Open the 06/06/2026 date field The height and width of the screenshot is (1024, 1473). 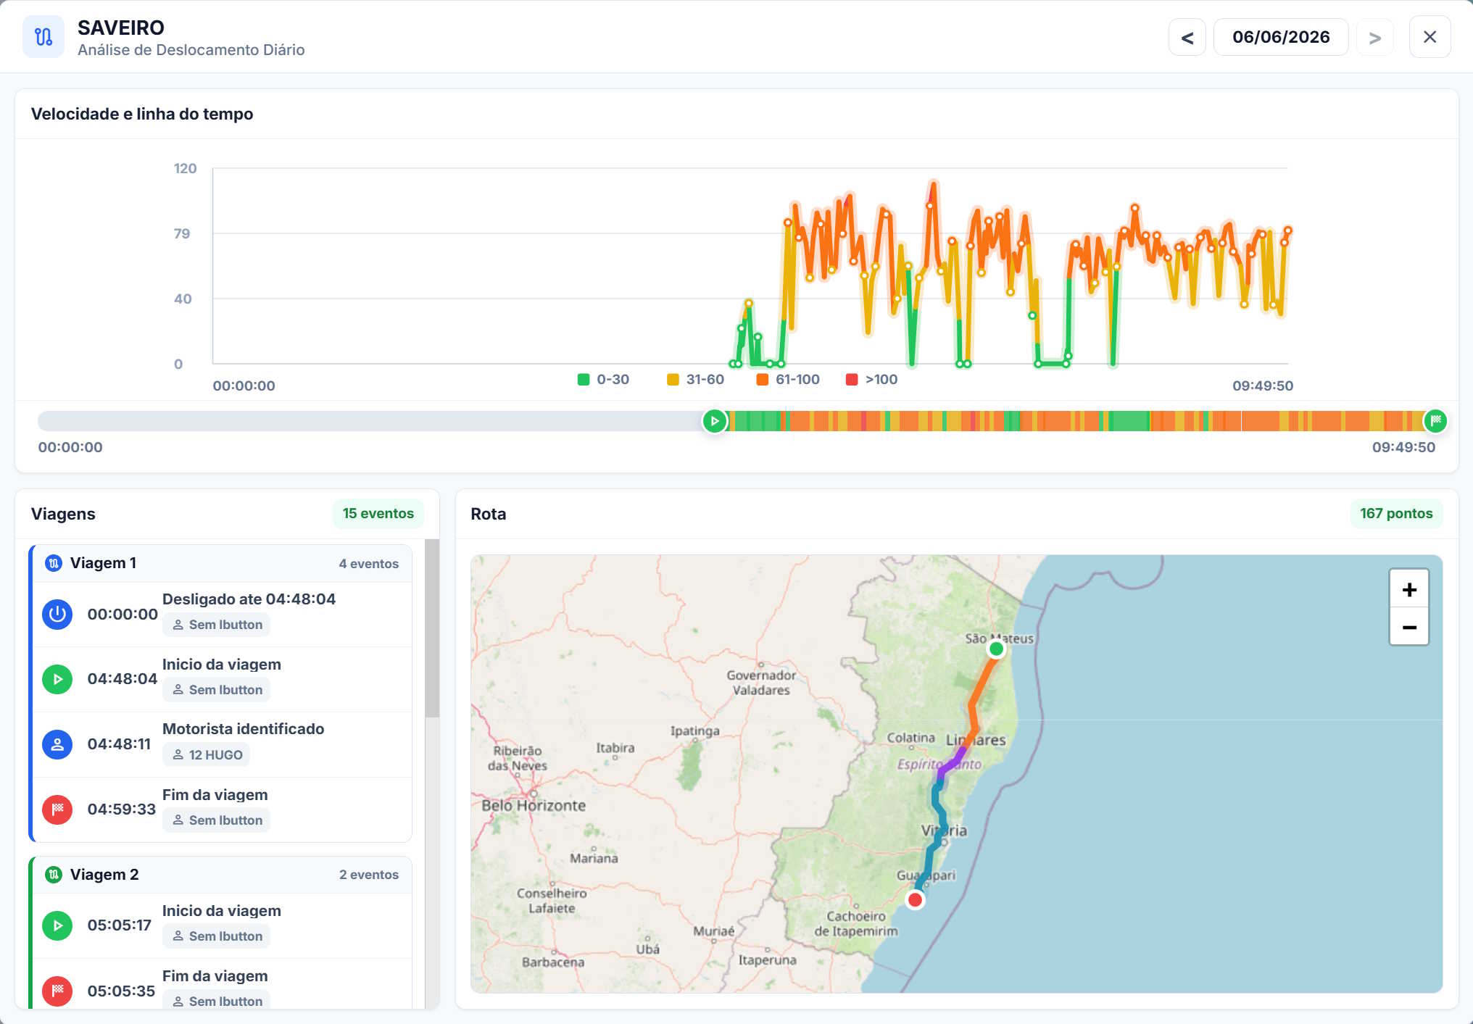tap(1281, 37)
